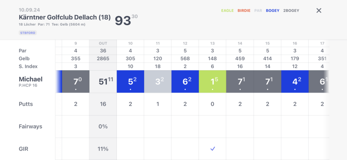Select hole 9 double bogey score 7
This screenshot has width=347, height=160.
tap(76, 82)
